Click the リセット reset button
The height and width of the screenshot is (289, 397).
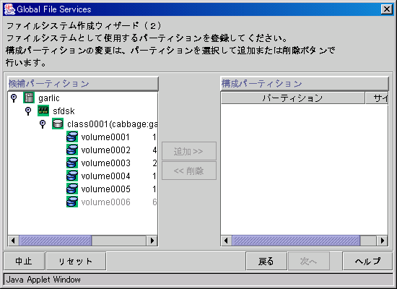(x=76, y=261)
